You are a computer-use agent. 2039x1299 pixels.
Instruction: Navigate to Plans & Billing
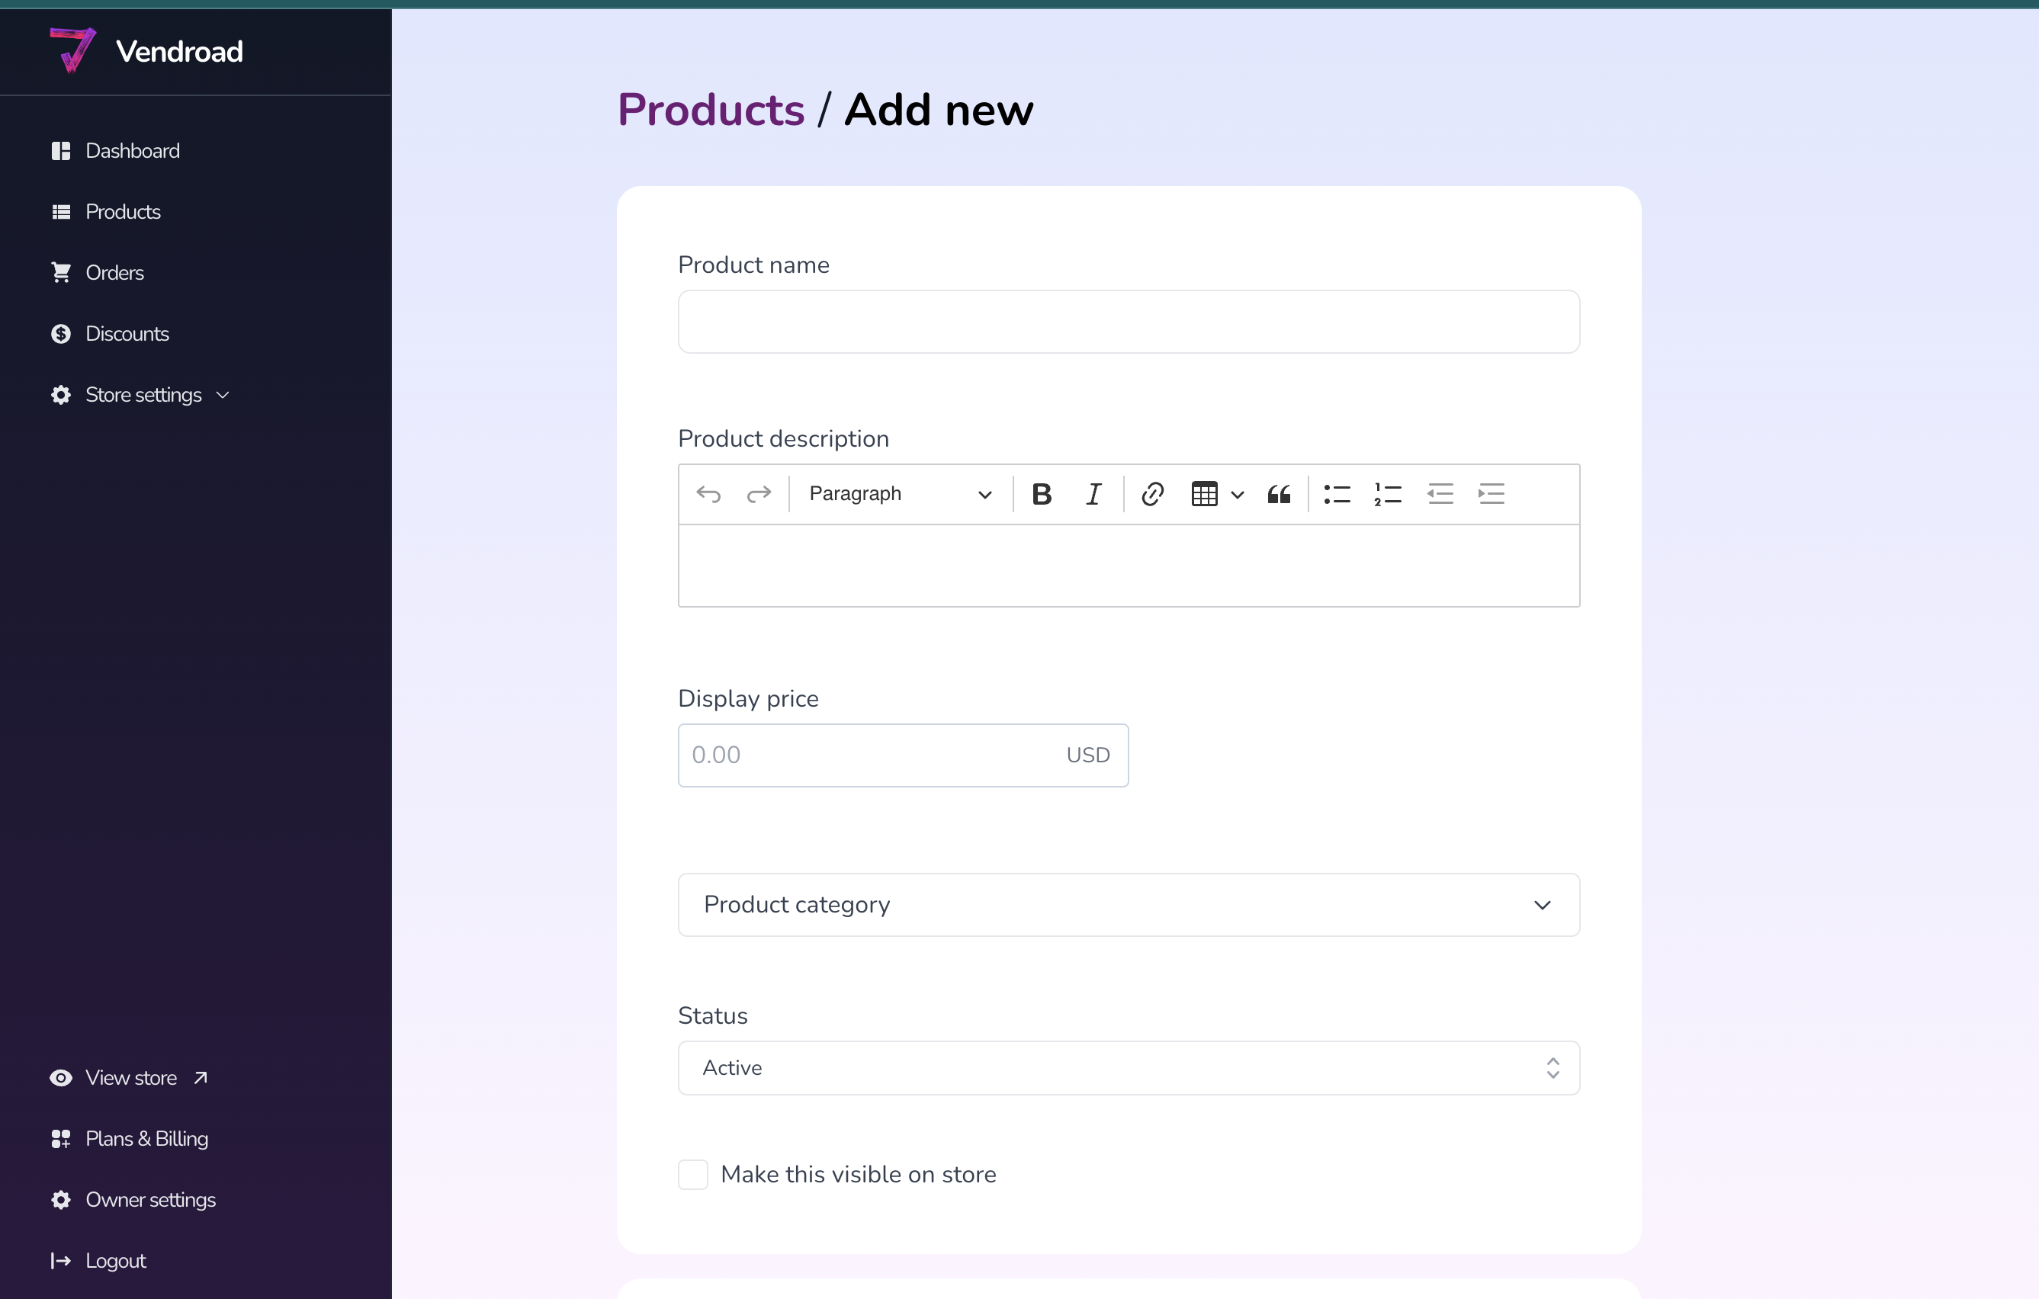click(x=147, y=1139)
